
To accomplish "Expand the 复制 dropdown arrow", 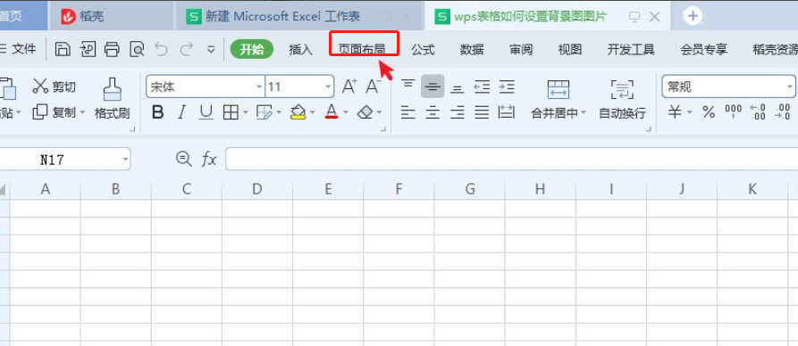I will (81, 112).
